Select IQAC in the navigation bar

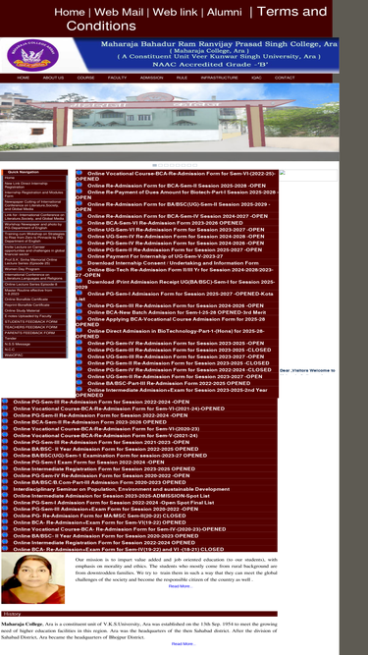pyautogui.click(x=256, y=78)
